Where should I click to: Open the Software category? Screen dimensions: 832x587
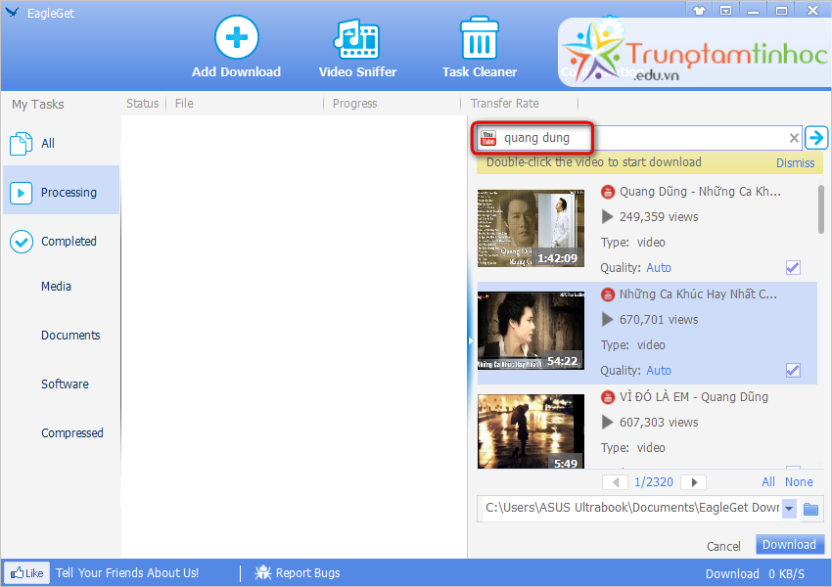pos(65,384)
